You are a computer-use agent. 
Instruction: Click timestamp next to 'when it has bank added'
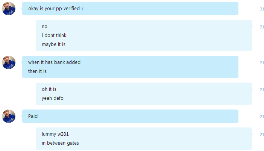tap(262, 63)
